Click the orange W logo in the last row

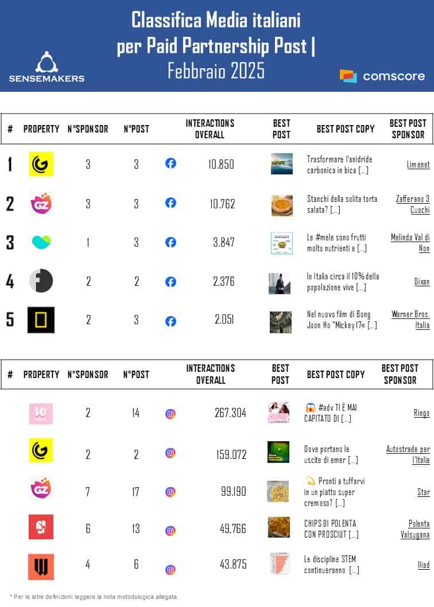tap(41, 567)
